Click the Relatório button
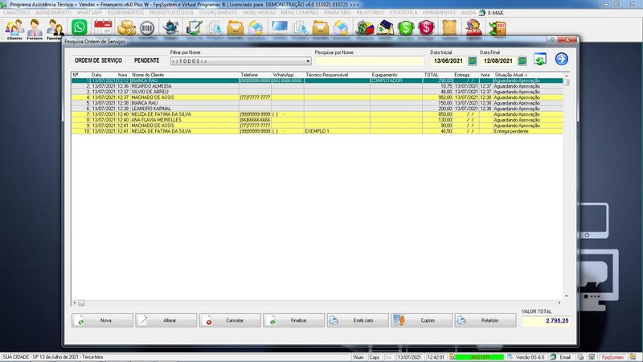The width and height of the screenshot is (643, 362). pos(485,320)
